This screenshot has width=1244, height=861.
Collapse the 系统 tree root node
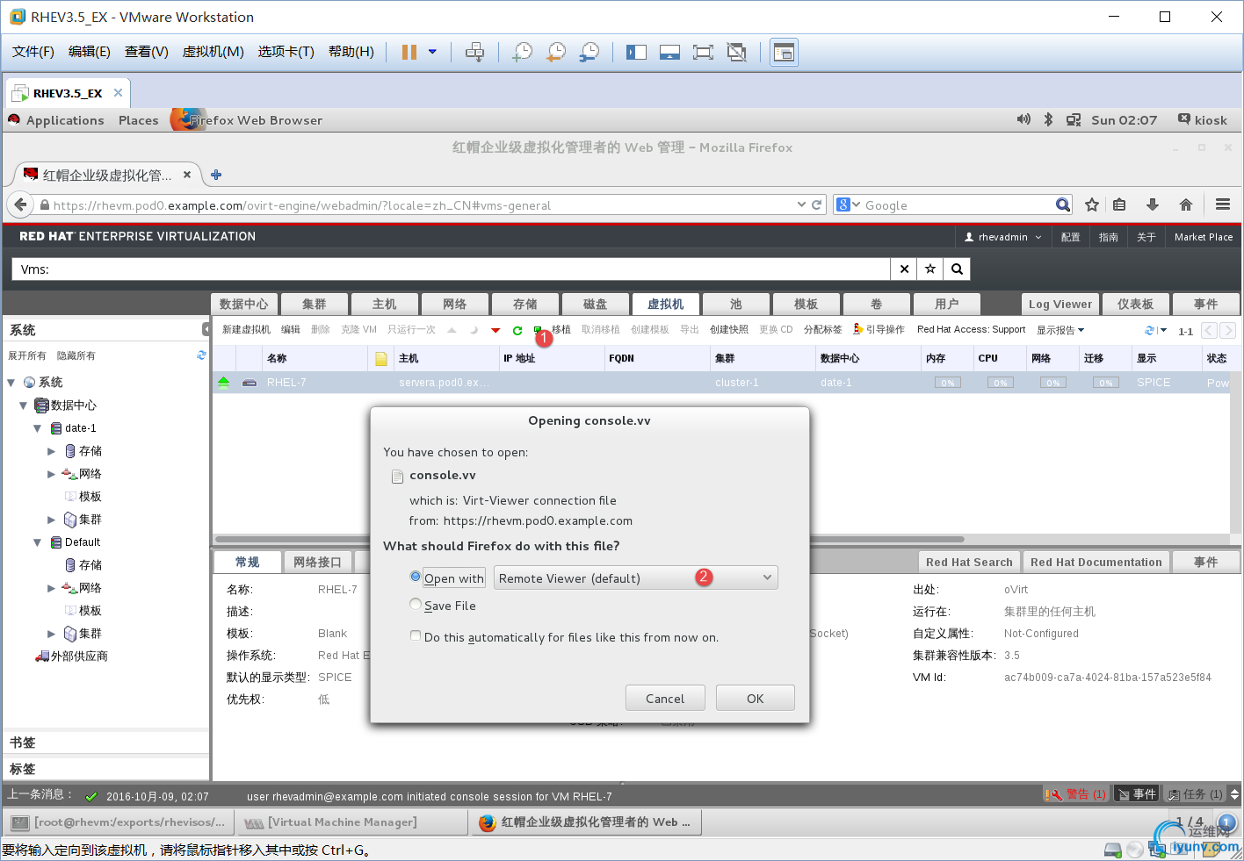pyautogui.click(x=11, y=383)
